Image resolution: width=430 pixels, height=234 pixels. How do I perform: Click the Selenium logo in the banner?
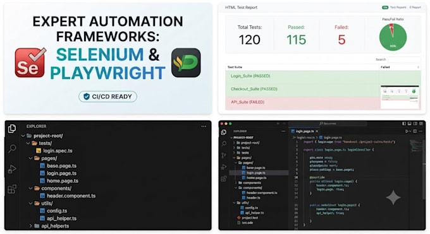point(30,62)
